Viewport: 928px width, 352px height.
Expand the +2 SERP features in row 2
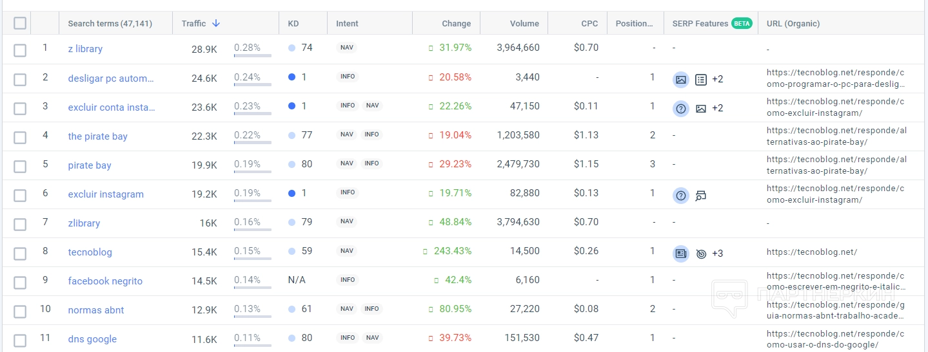(x=718, y=79)
